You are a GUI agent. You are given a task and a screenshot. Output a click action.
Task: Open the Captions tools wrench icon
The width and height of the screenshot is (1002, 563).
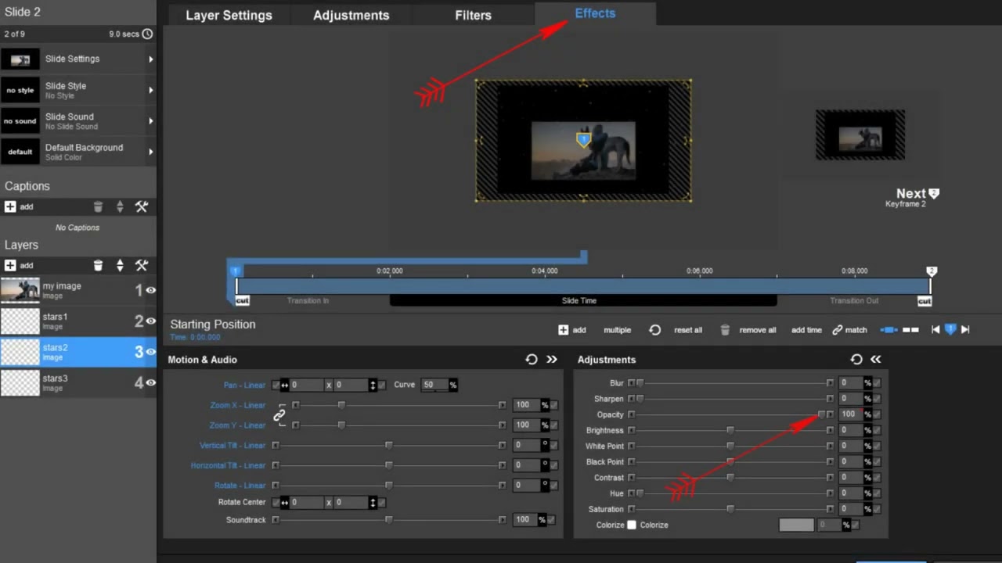tap(142, 206)
